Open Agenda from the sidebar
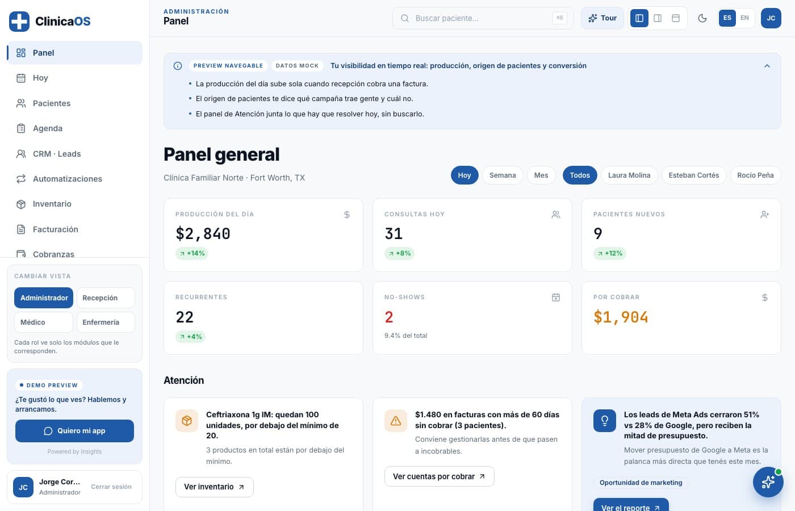Viewport: 795px width, 511px height. tap(74, 128)
